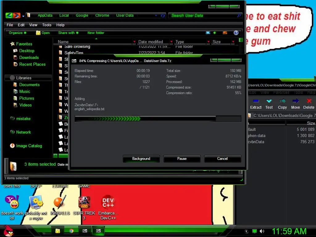
Task: Change view using the views icon
Action: point(208,33)
